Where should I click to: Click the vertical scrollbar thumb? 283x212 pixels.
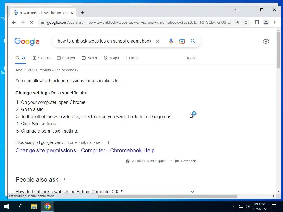coord(278,51)
